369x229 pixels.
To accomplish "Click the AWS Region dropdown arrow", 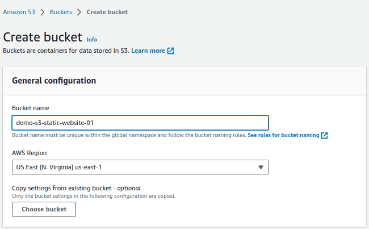I will pyautogui.click(x=261, y=167).
